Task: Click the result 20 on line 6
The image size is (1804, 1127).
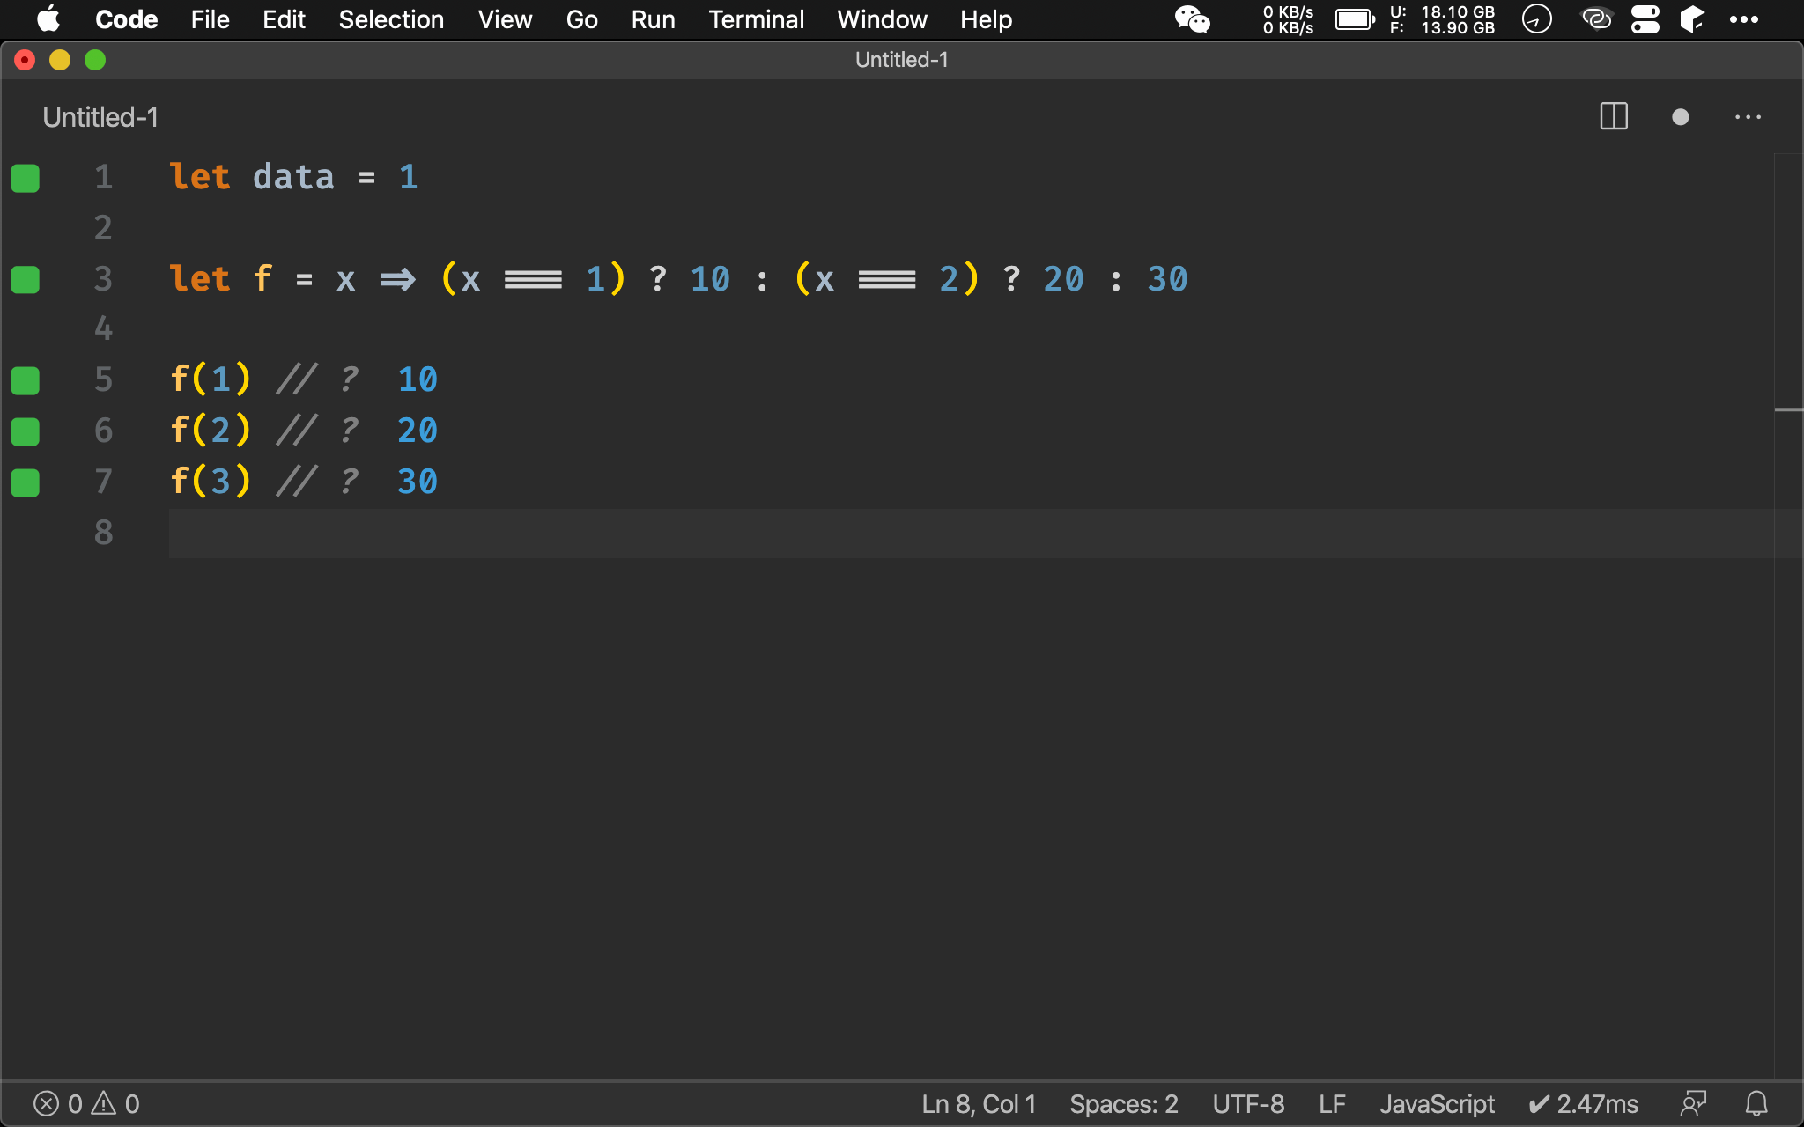Action: click(x=418, y=431)
